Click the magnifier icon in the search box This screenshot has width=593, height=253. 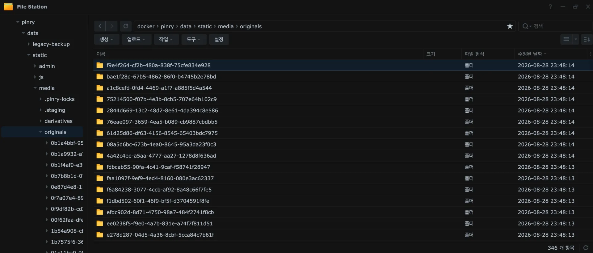(x=525, y=26)
